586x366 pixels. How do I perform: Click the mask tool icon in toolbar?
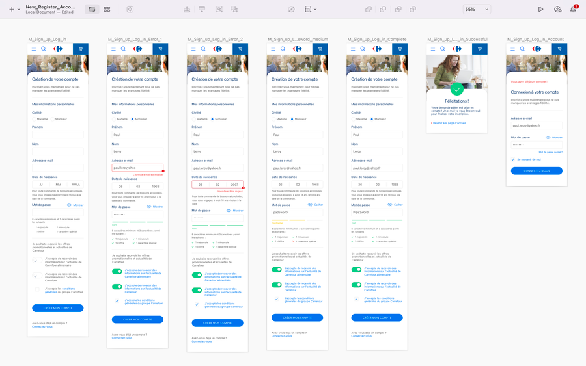290,10
